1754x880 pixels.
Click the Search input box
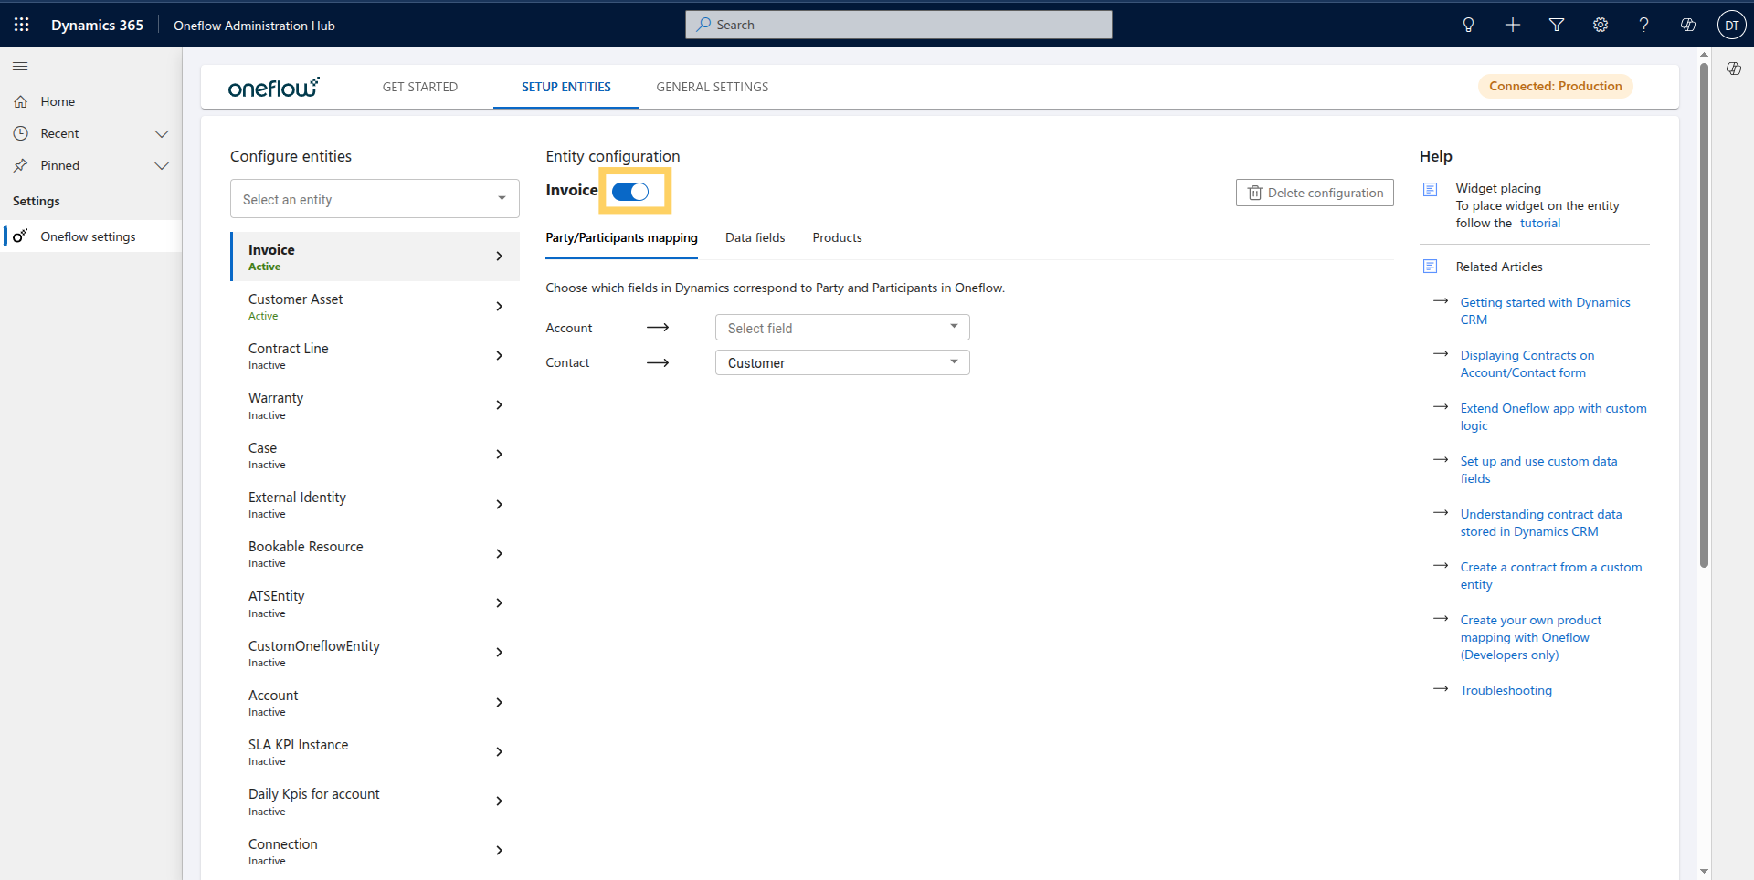899,25
